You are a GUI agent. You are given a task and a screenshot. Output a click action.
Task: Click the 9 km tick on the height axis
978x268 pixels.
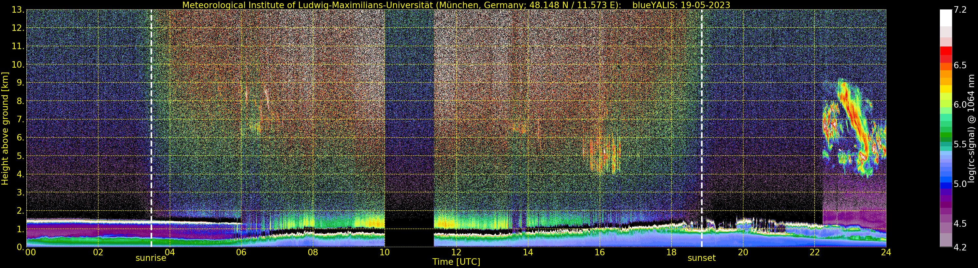point(20,83)
